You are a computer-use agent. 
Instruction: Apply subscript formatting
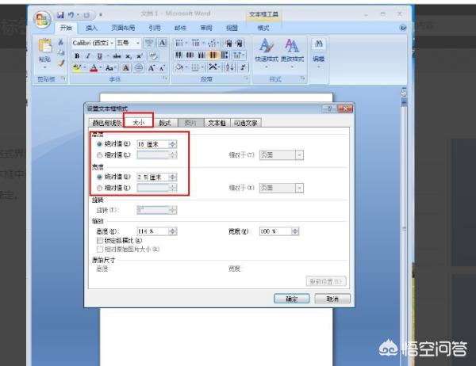(x=129, y=55)
